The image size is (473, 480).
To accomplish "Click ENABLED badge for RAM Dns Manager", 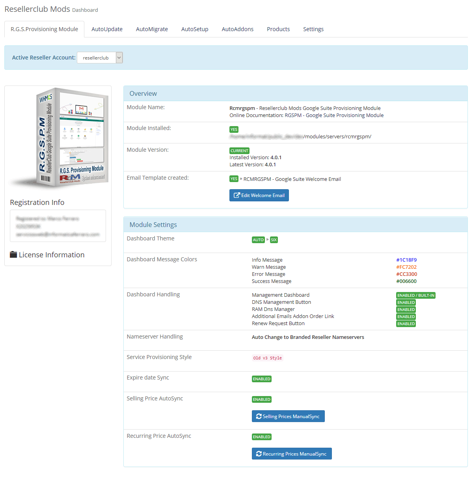I will click(406, 309).
